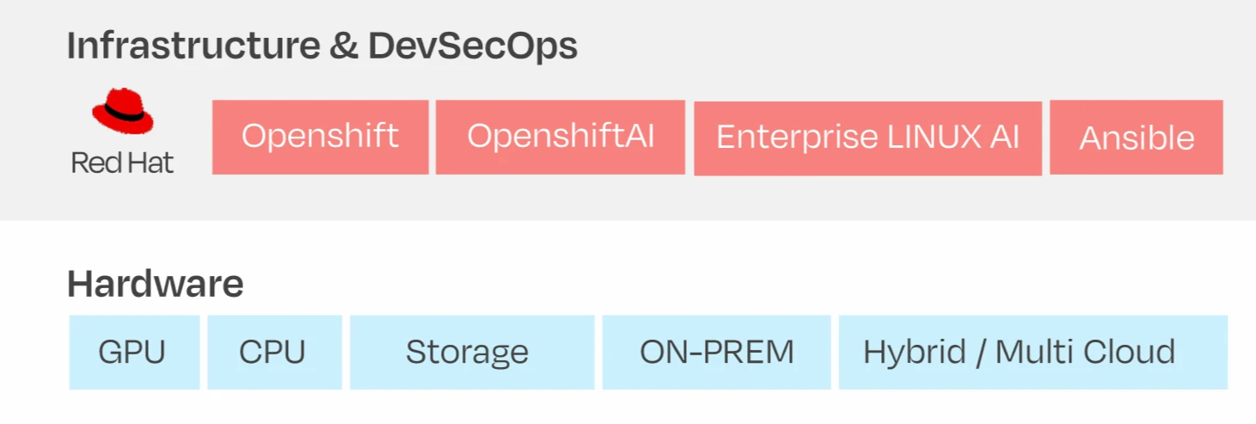1256x424 pixels.
Task: Select the GPU hardware box
Action: coord(133,352)
